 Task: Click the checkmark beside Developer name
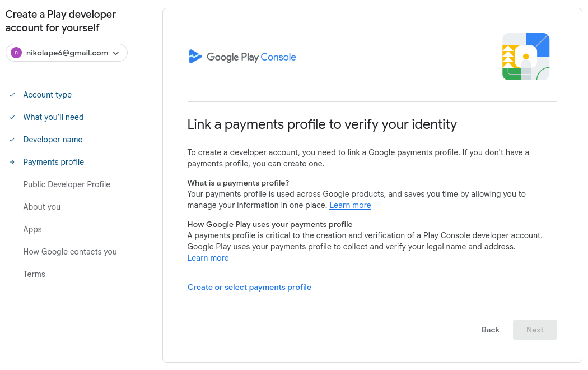coord(12,140)
